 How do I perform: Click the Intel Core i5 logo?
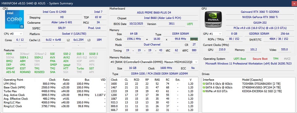click(15, 19)
